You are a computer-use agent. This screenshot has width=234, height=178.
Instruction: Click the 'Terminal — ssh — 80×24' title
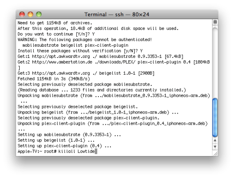pos(117,14)
